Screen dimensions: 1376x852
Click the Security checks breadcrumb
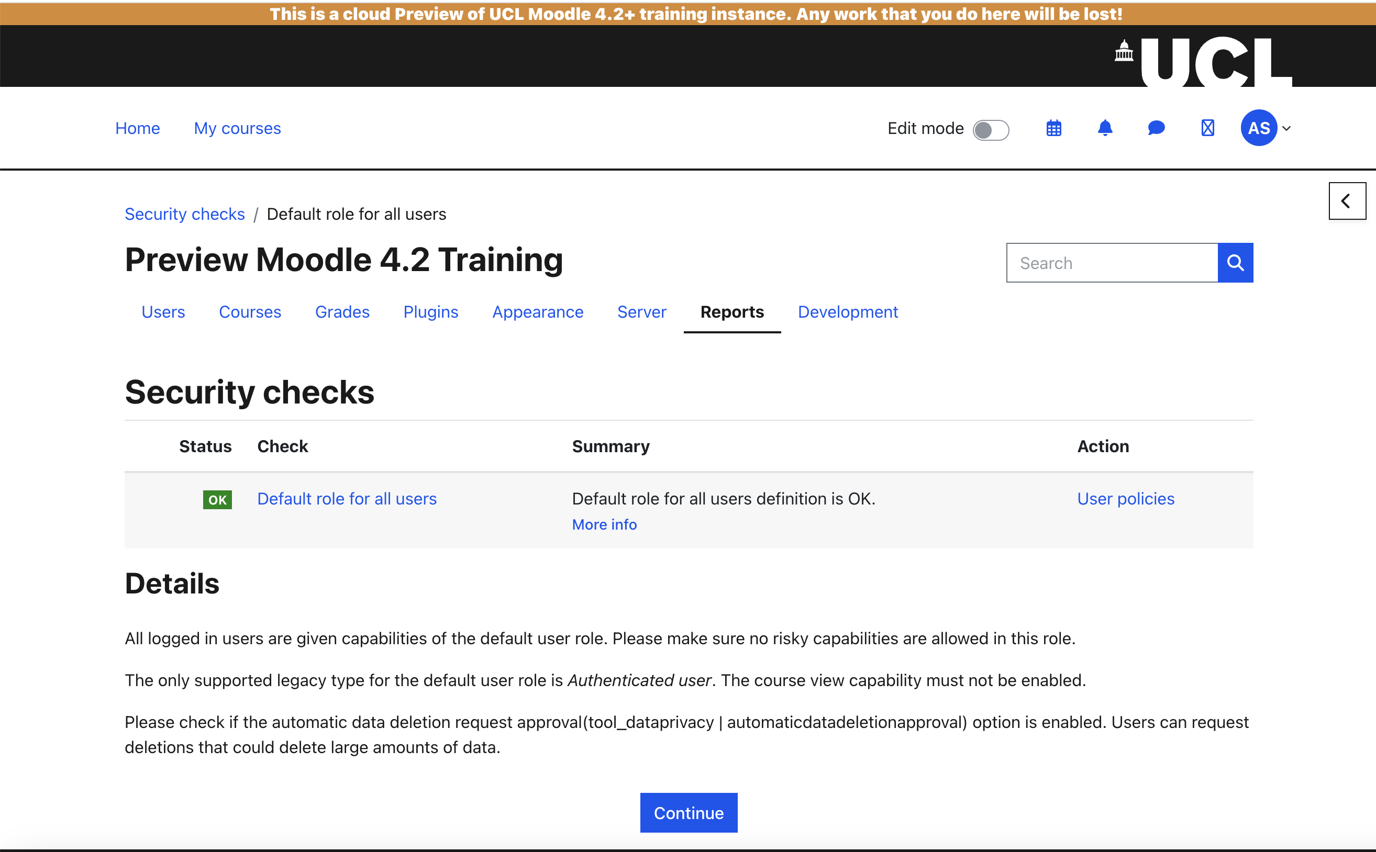click(185, 214)
